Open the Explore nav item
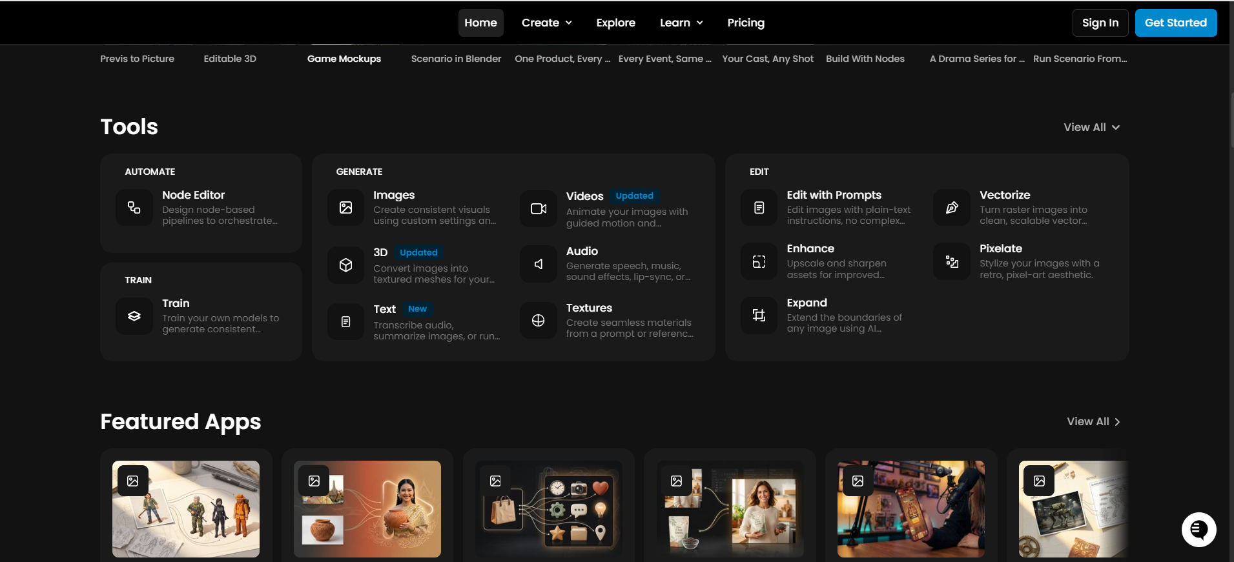Image resolution: width=1234 pixels, height=562 pixels. (616, 23)
